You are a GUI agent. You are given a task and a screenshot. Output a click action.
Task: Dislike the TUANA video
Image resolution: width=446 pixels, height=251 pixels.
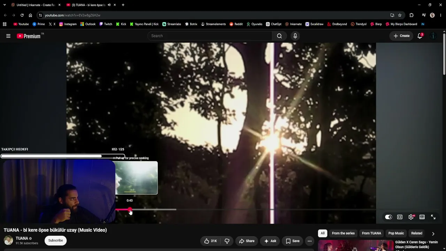[227, 241]
